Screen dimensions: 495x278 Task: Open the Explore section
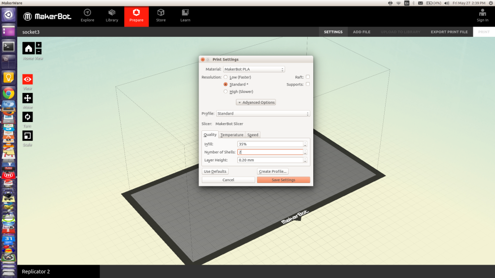88,16
